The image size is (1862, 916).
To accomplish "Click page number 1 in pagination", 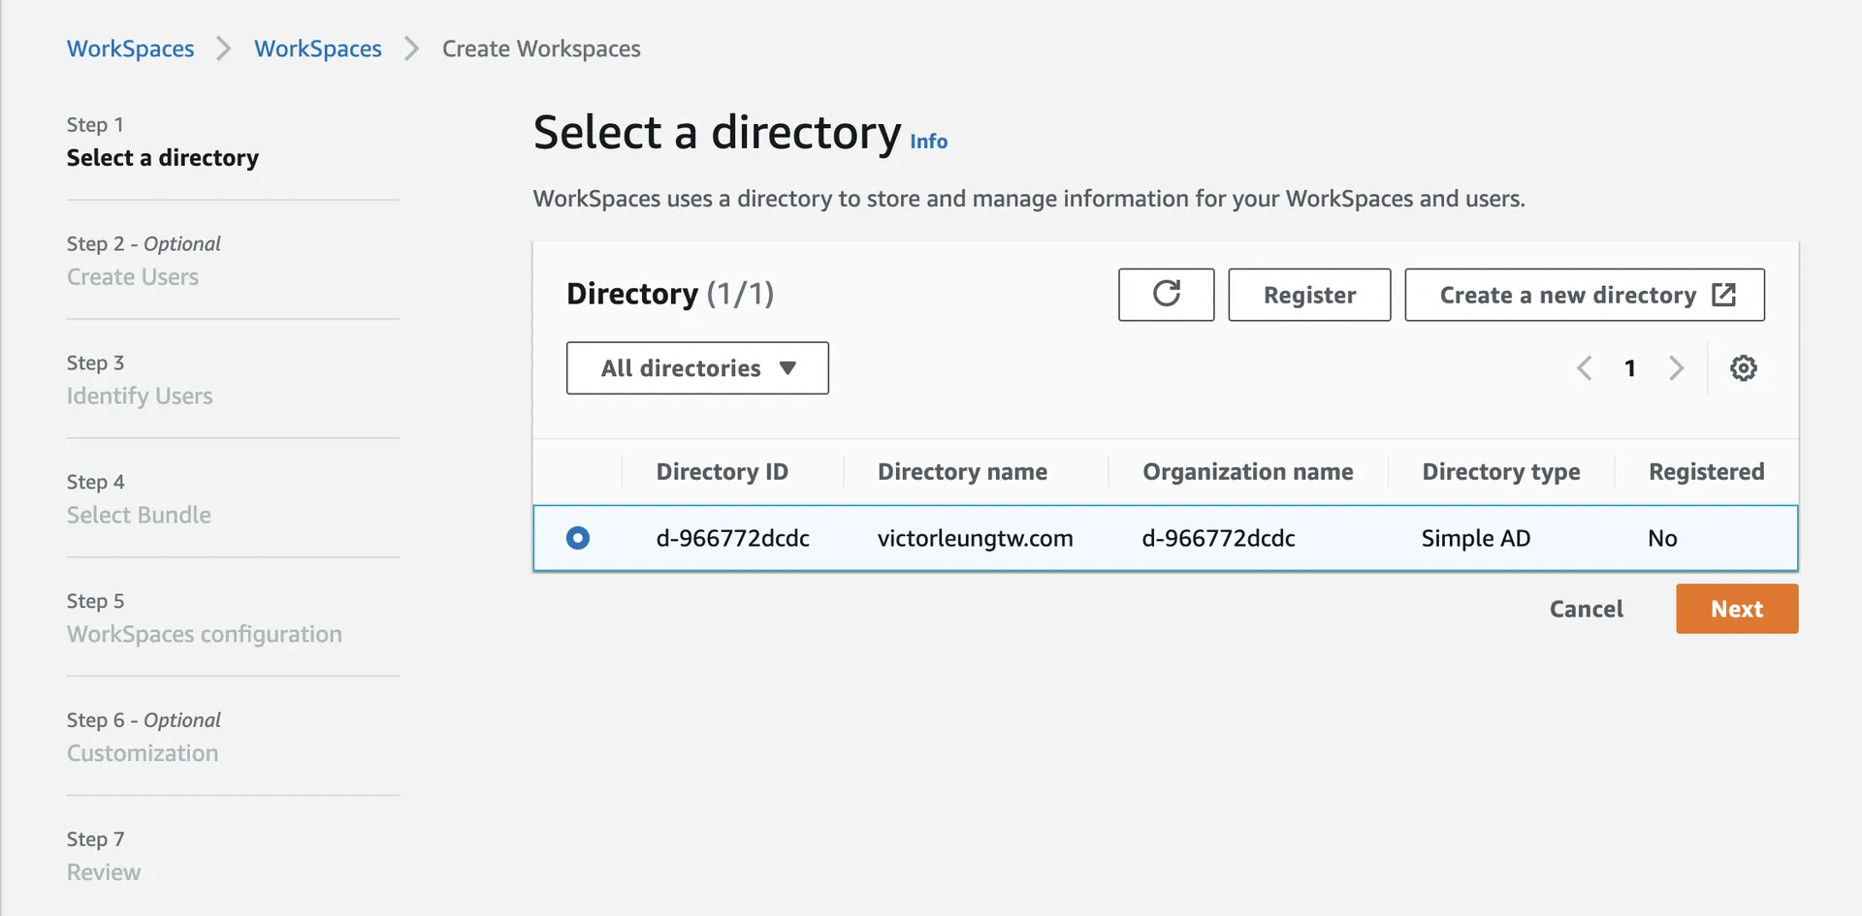I will 1630,368.
